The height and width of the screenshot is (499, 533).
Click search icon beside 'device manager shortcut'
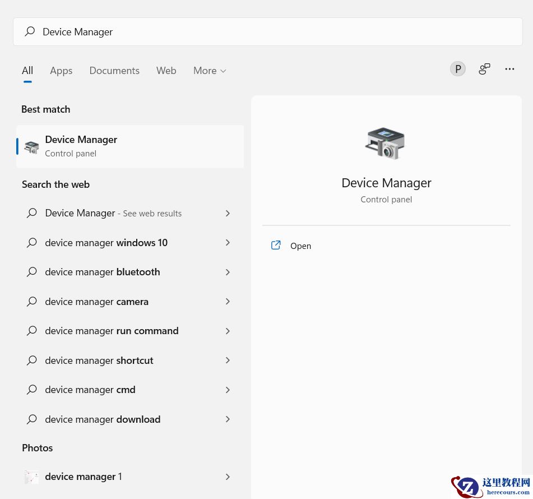pyautogui.click(x=31, y=360)
